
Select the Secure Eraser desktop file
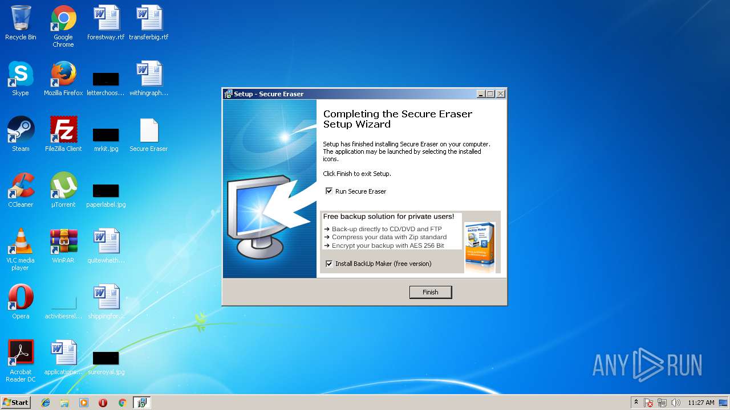pyautogui.click(x=149, y=134)
